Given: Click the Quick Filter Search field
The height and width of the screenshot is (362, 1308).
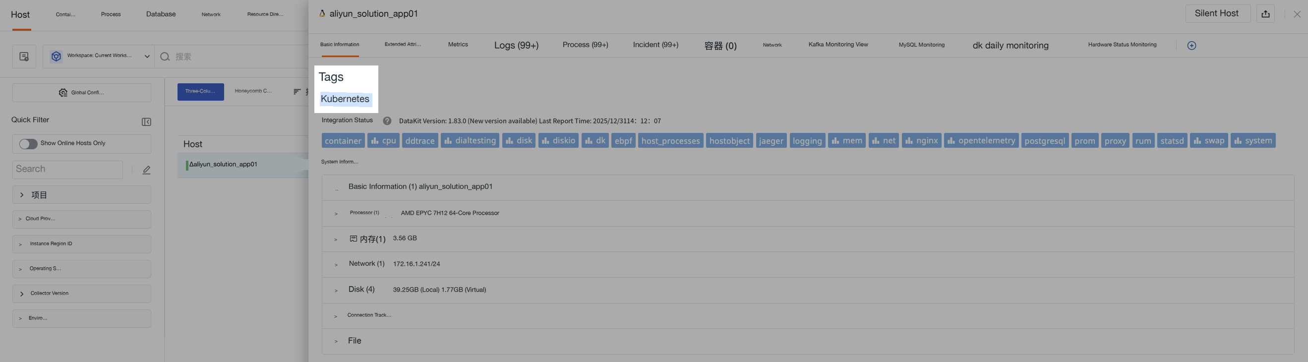Looking at the screenshot, I should 67,170.
